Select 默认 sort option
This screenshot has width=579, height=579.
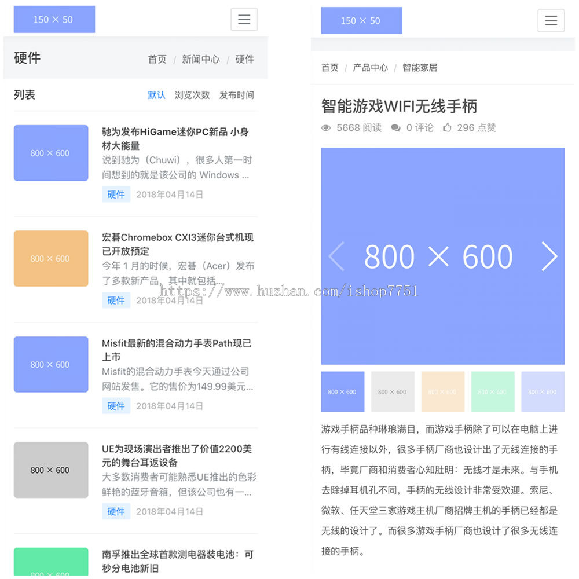156,96
